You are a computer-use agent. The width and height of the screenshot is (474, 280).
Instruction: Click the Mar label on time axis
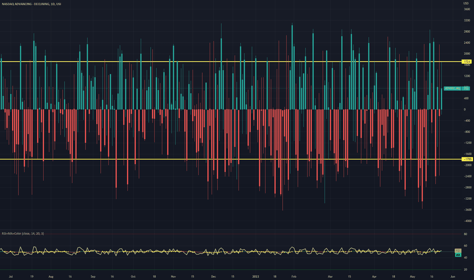coord(330,276)
